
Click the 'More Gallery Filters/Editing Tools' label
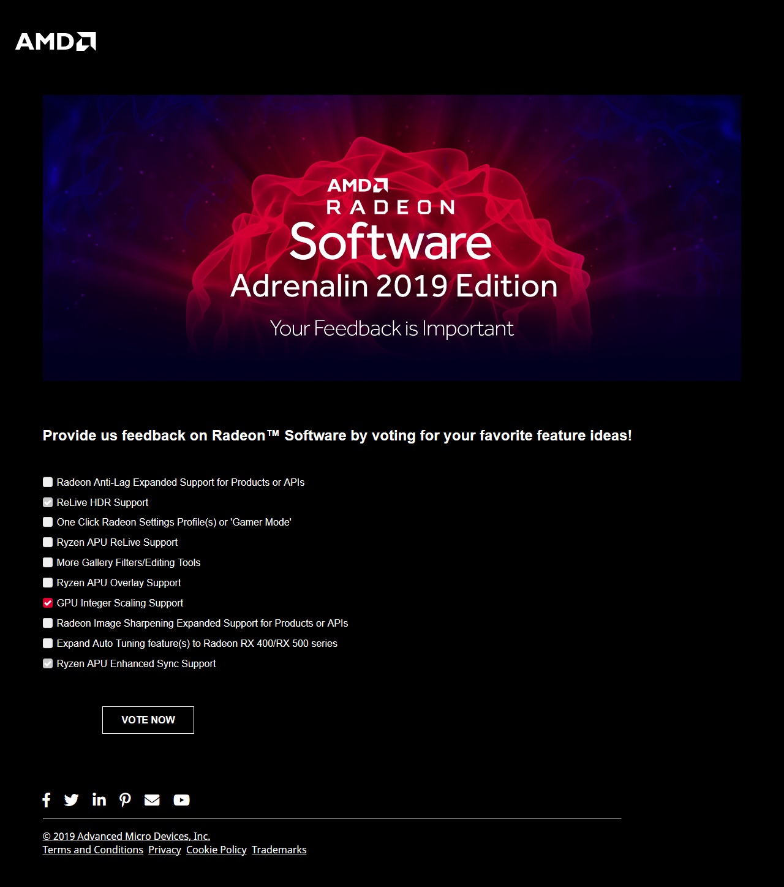pos(129,562)
